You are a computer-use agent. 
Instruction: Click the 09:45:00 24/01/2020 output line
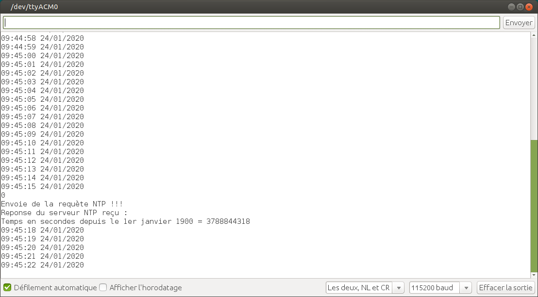(42, 56)
